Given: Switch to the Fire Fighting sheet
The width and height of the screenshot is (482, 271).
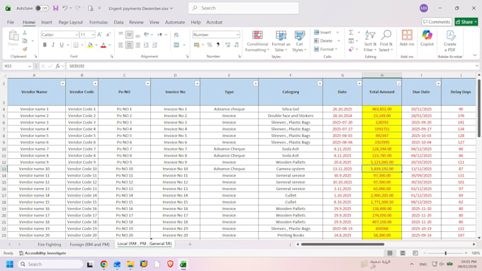Looking at the screenshot, I should click(50, 244).
